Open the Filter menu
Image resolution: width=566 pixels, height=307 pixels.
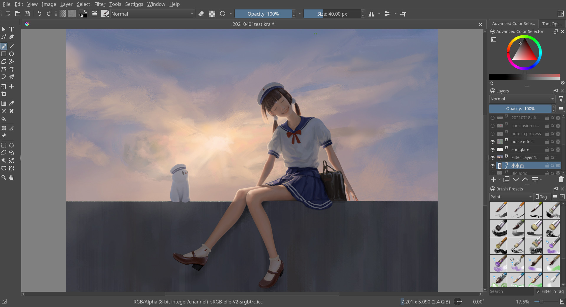coord(100,4)
